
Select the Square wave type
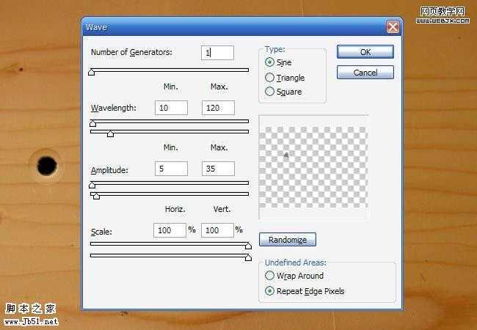pyautogui.click(x=270, y=92)
